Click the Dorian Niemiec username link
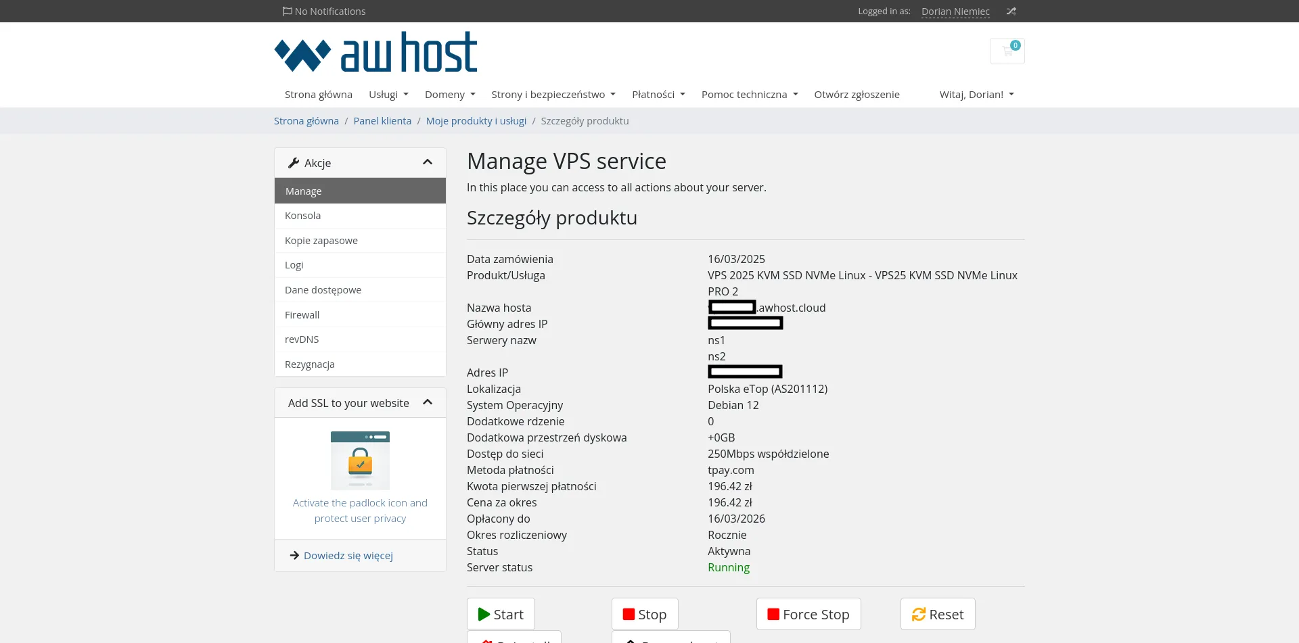The height and width of the screenshot is (643, 1299). tap(955, 11)
